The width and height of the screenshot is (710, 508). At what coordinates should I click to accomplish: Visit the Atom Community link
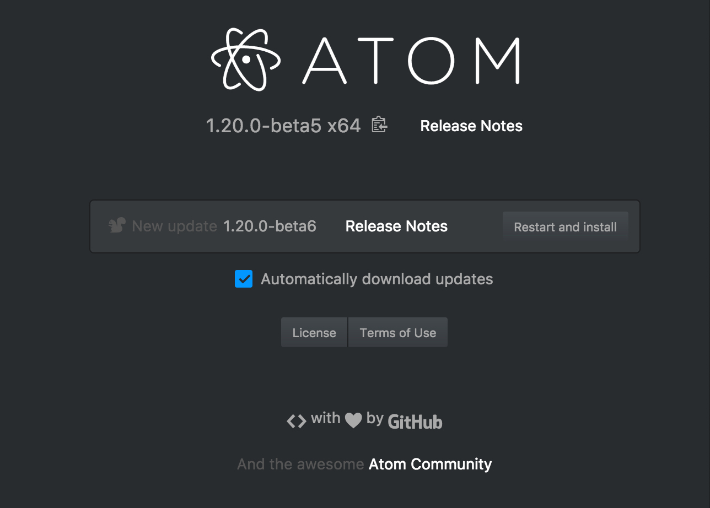coord(429,464)
